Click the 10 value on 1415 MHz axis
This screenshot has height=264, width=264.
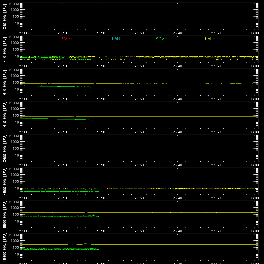tap(17, 122)
